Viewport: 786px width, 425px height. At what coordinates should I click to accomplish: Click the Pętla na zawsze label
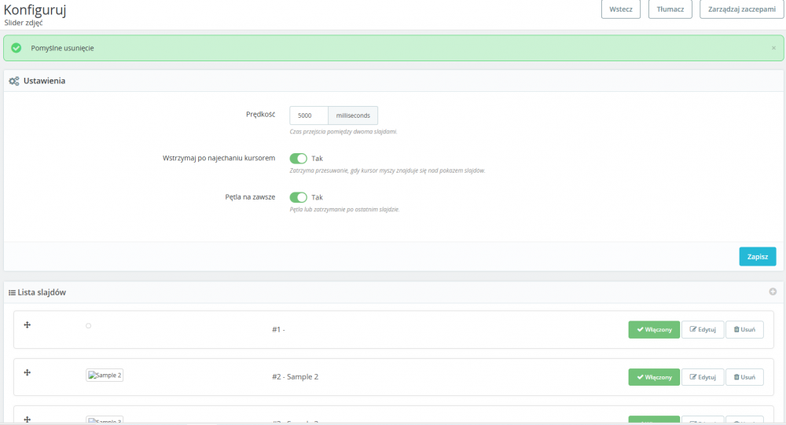point(250,197)
